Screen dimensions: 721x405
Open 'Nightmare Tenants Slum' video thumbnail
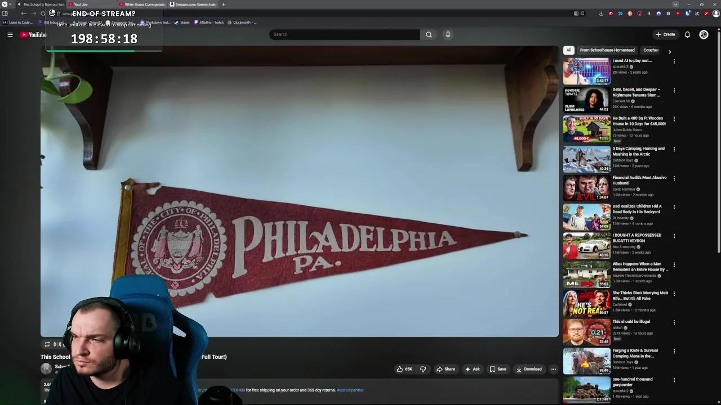click(x=586, y=99)
